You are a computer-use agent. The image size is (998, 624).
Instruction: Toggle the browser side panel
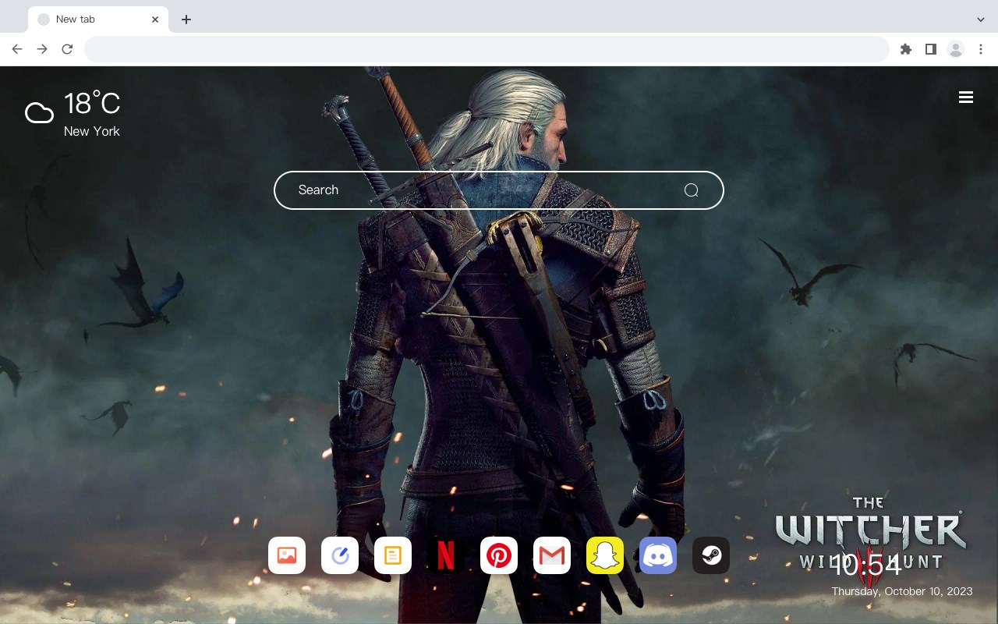point(930,49)
